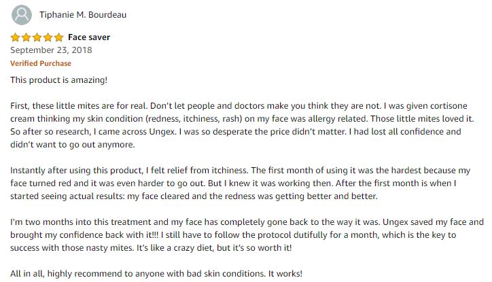
Task: Open Tiphanie M. Bourdeau's profile name
Action: (83, 15)
